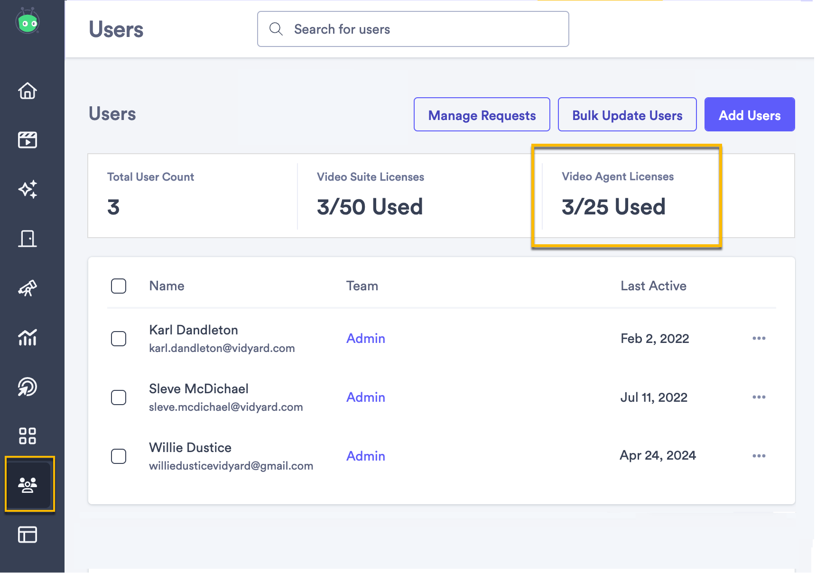Open the Home dashboard from the sidebar
The image size is (816, 573).
28,91
